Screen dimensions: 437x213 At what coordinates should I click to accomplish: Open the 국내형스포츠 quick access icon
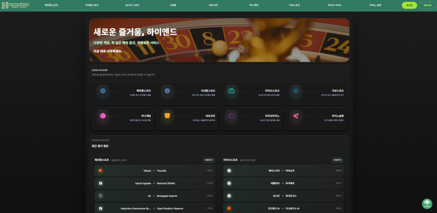[167, 91]
